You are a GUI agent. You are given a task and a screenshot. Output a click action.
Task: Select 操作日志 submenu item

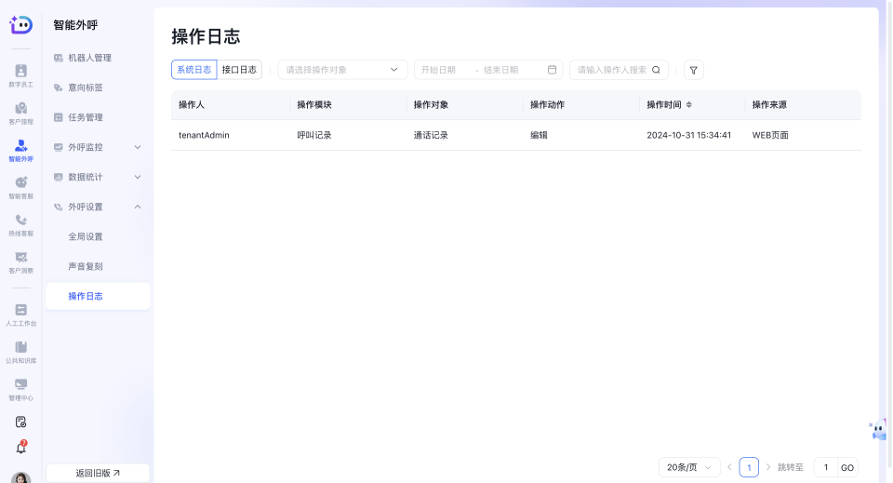tap(98, 296)
